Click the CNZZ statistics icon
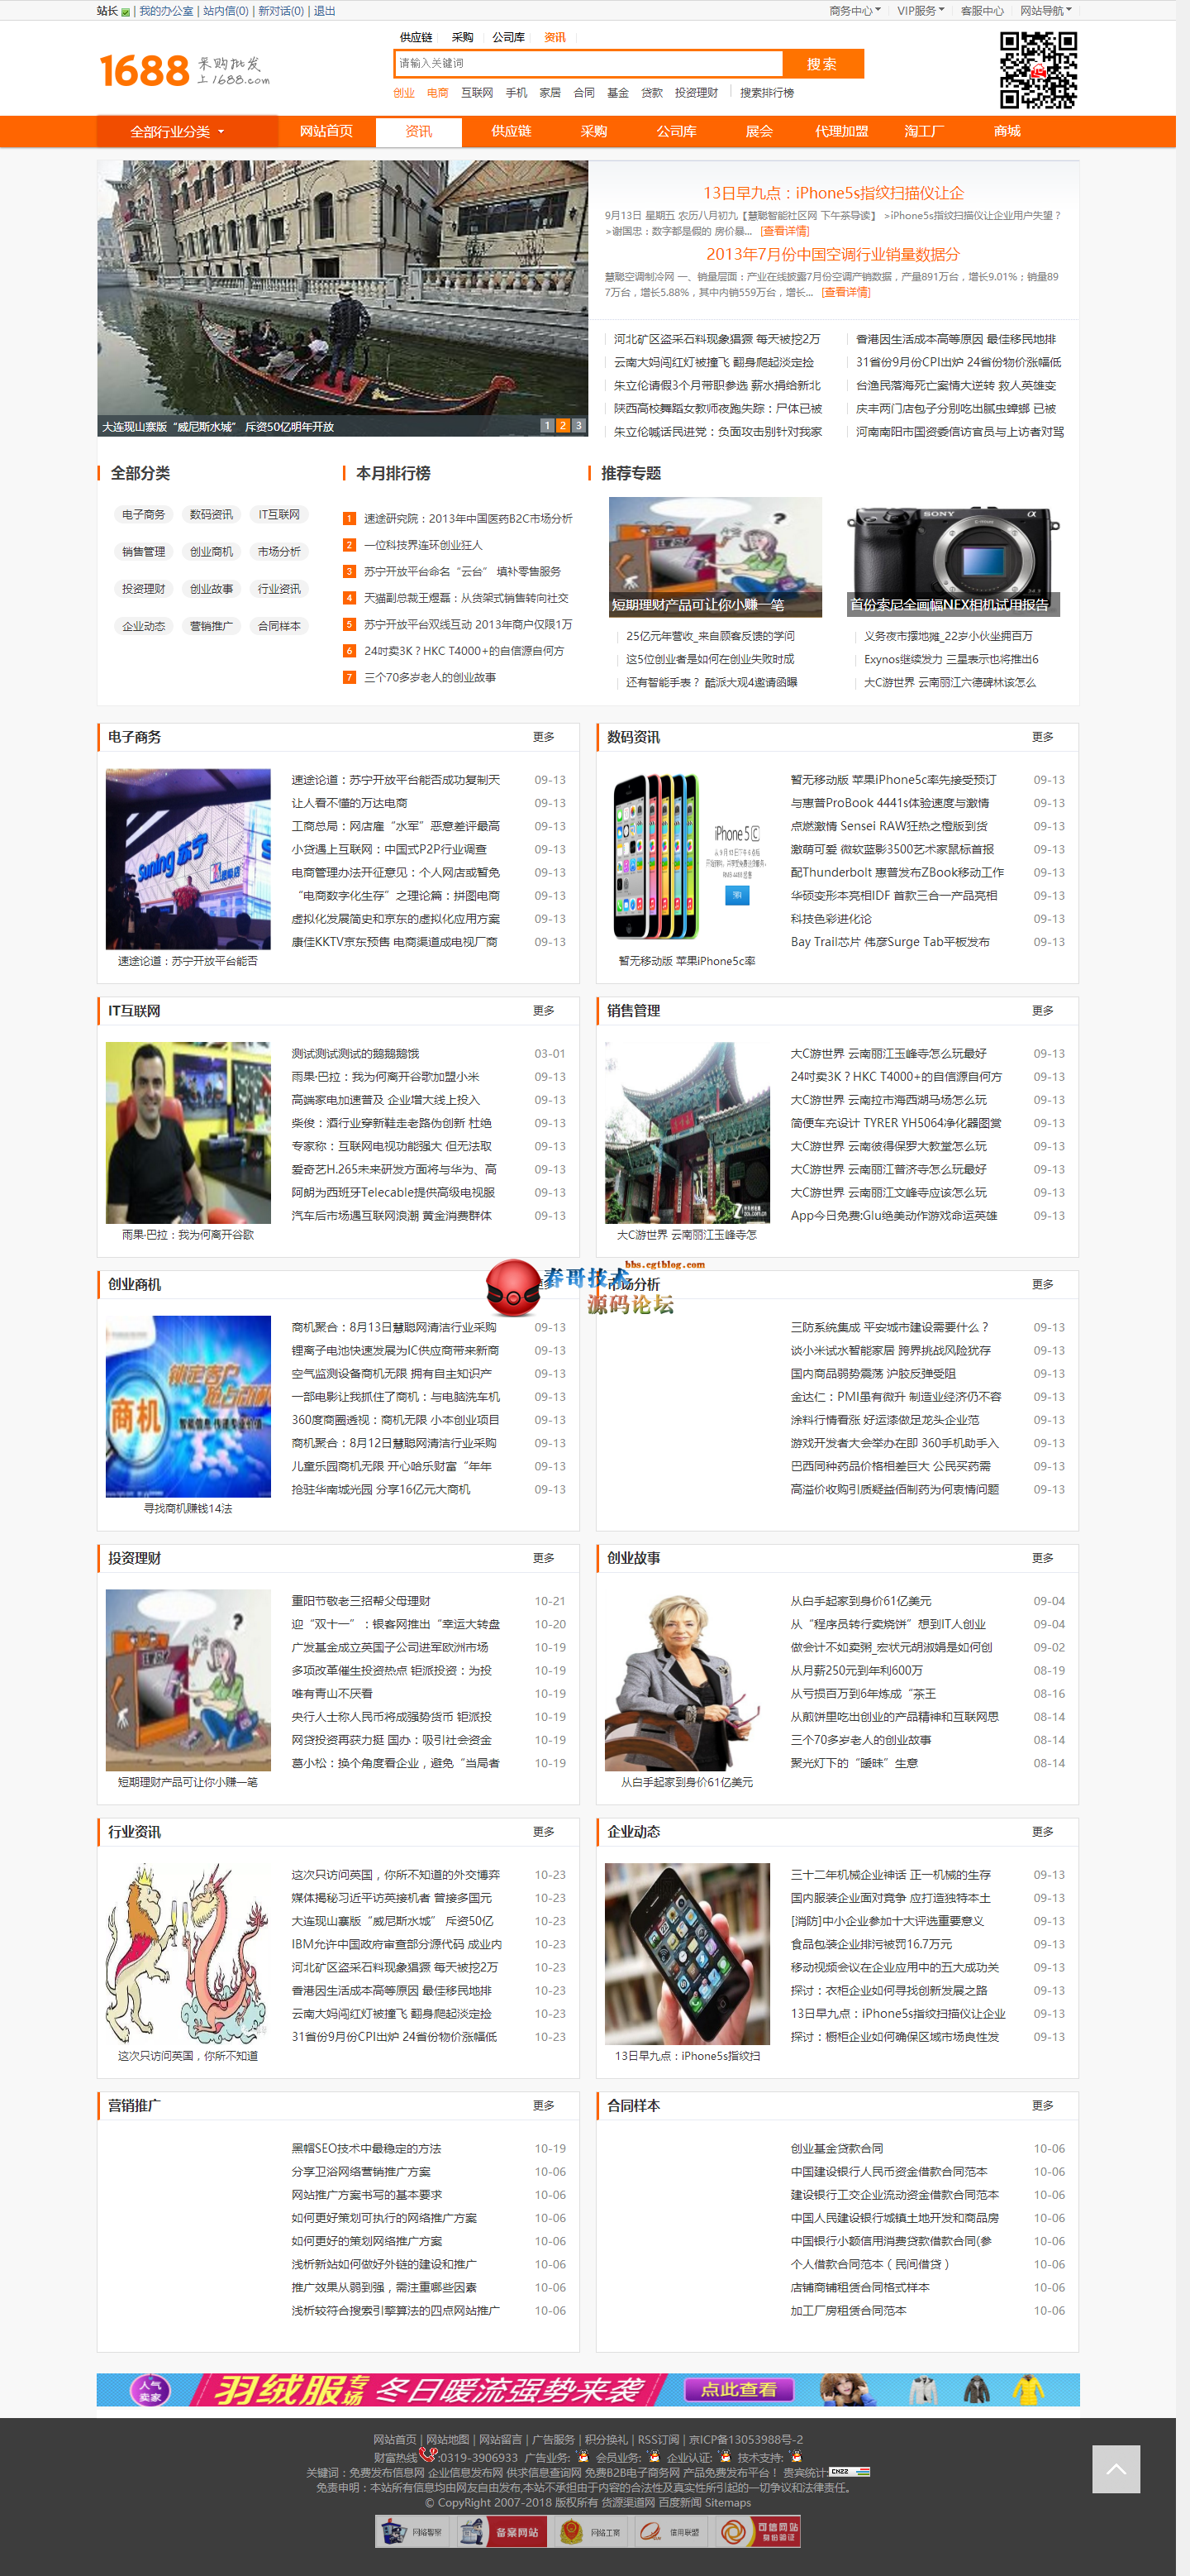This screenshot has height=2576, width=1190. 850,2472
